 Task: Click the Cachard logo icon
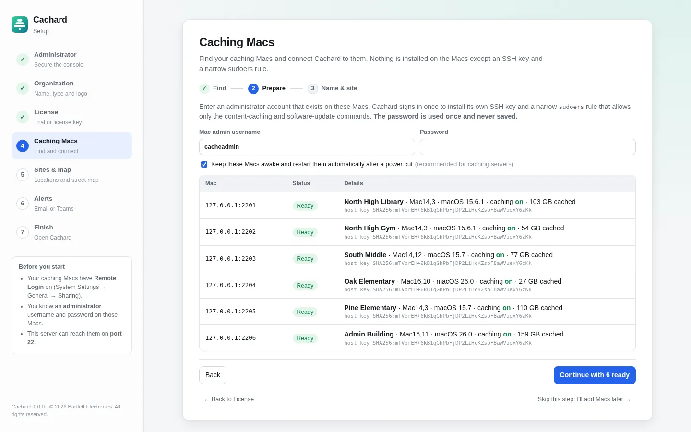point(20,24)
